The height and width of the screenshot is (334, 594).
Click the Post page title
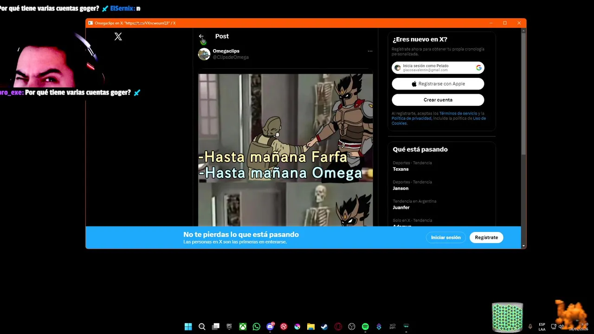222,36
